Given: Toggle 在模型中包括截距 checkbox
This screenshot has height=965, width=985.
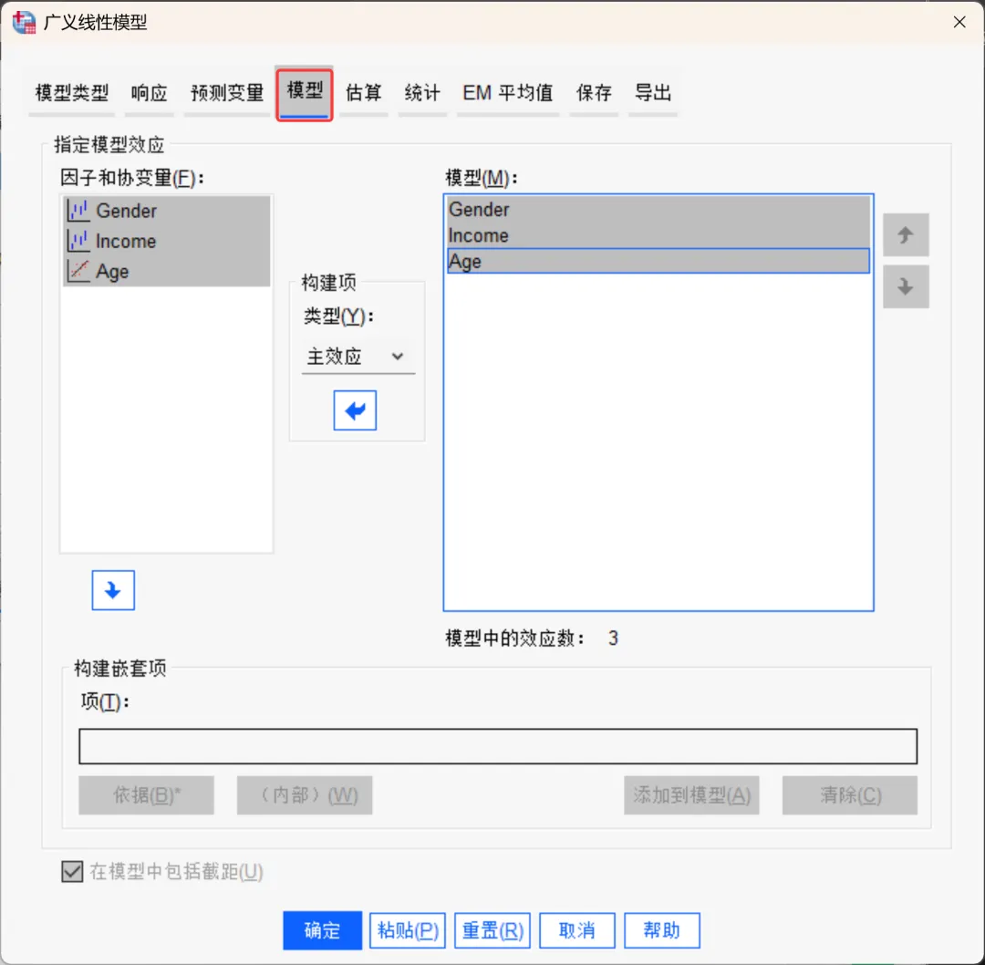Looking at the screenshot, I should coord(72,871).
